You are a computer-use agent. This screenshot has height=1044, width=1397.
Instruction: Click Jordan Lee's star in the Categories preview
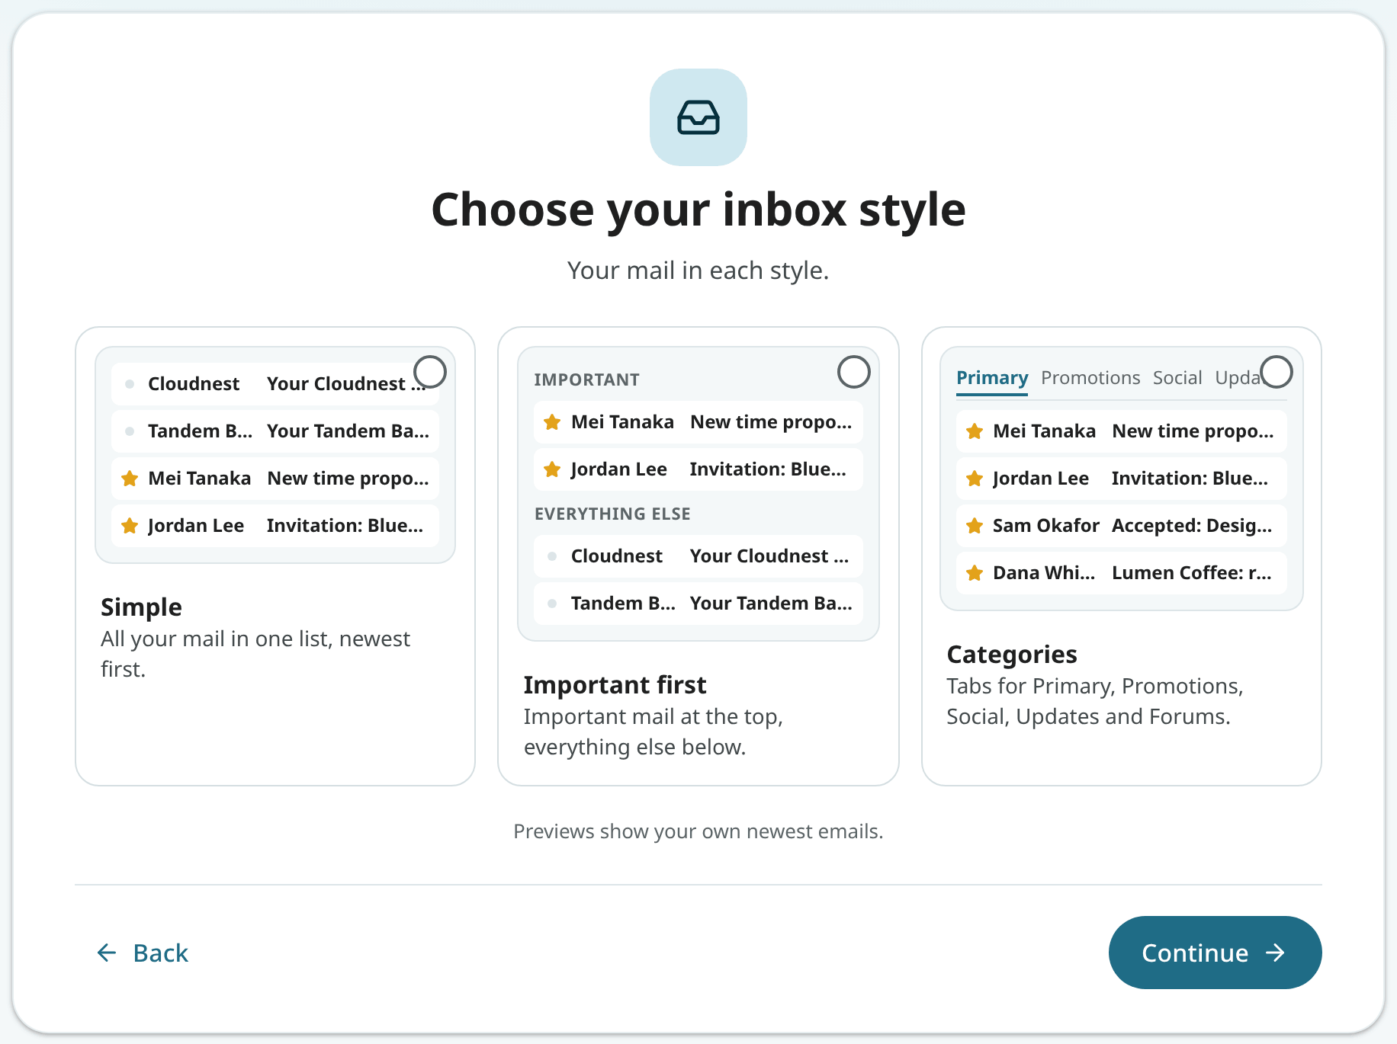(975, 479)
